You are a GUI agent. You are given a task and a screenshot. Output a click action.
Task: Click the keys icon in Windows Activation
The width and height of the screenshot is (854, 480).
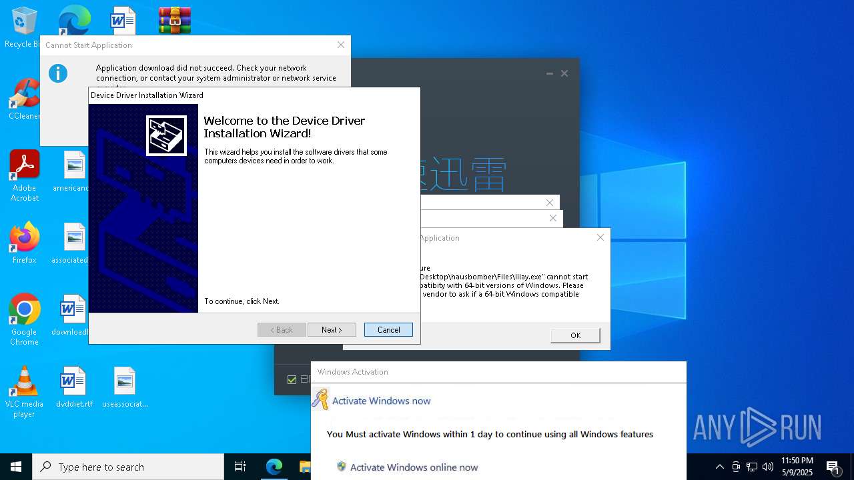pyautogui.click(x=320, y=399)
